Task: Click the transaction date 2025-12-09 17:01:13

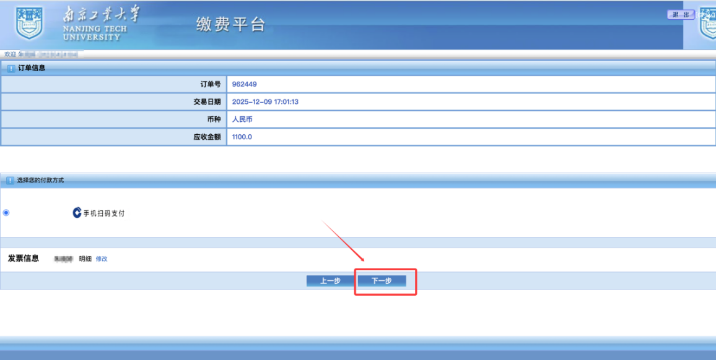Action: [x=265, y=101]
